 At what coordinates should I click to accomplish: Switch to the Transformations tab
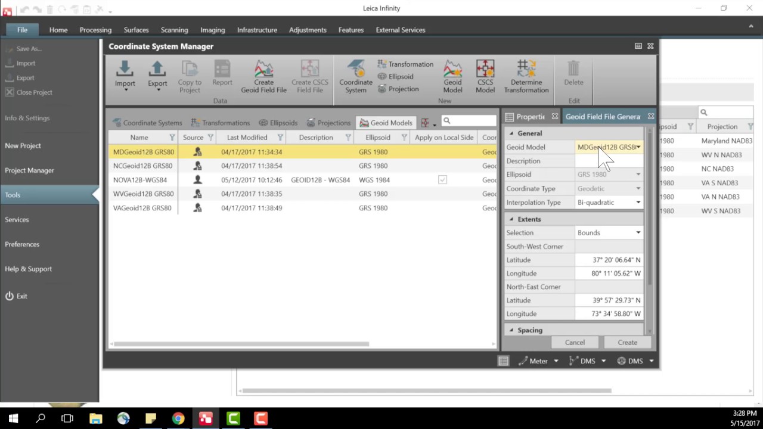click(221, 123)
